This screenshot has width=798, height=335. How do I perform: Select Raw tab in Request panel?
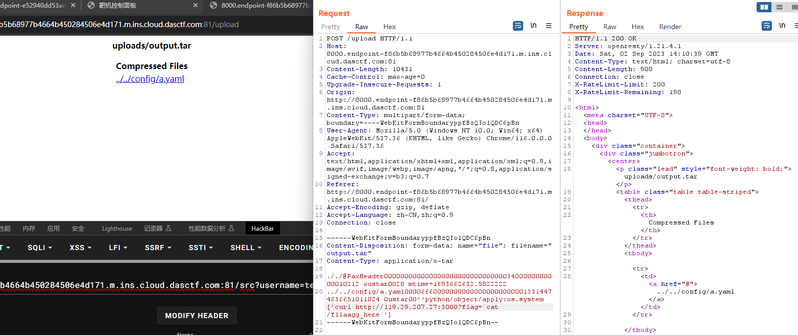point(361,27)
